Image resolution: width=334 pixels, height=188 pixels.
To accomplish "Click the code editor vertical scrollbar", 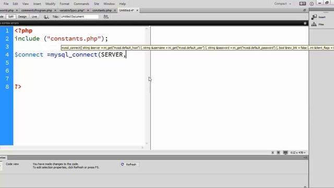I will pos(147,86).
